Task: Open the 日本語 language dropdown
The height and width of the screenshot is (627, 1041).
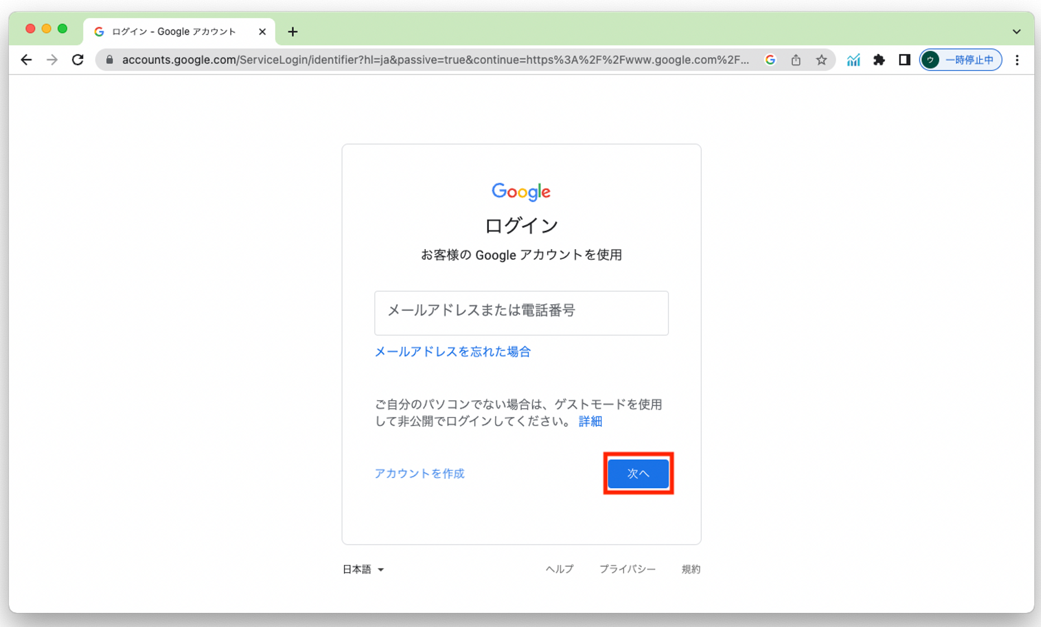Action: click(x=363, y=569)
